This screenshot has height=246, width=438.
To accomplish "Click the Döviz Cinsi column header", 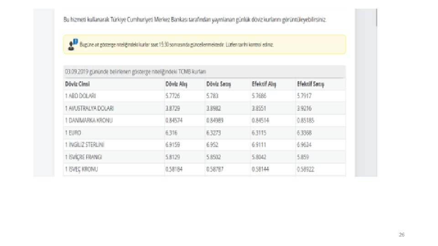I will 78,84.
